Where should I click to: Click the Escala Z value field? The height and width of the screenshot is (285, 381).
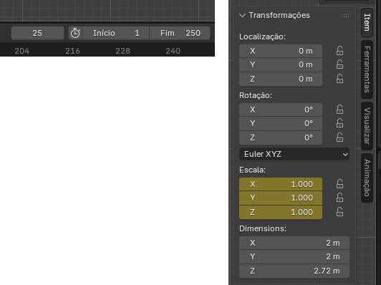tap(281, 212)
